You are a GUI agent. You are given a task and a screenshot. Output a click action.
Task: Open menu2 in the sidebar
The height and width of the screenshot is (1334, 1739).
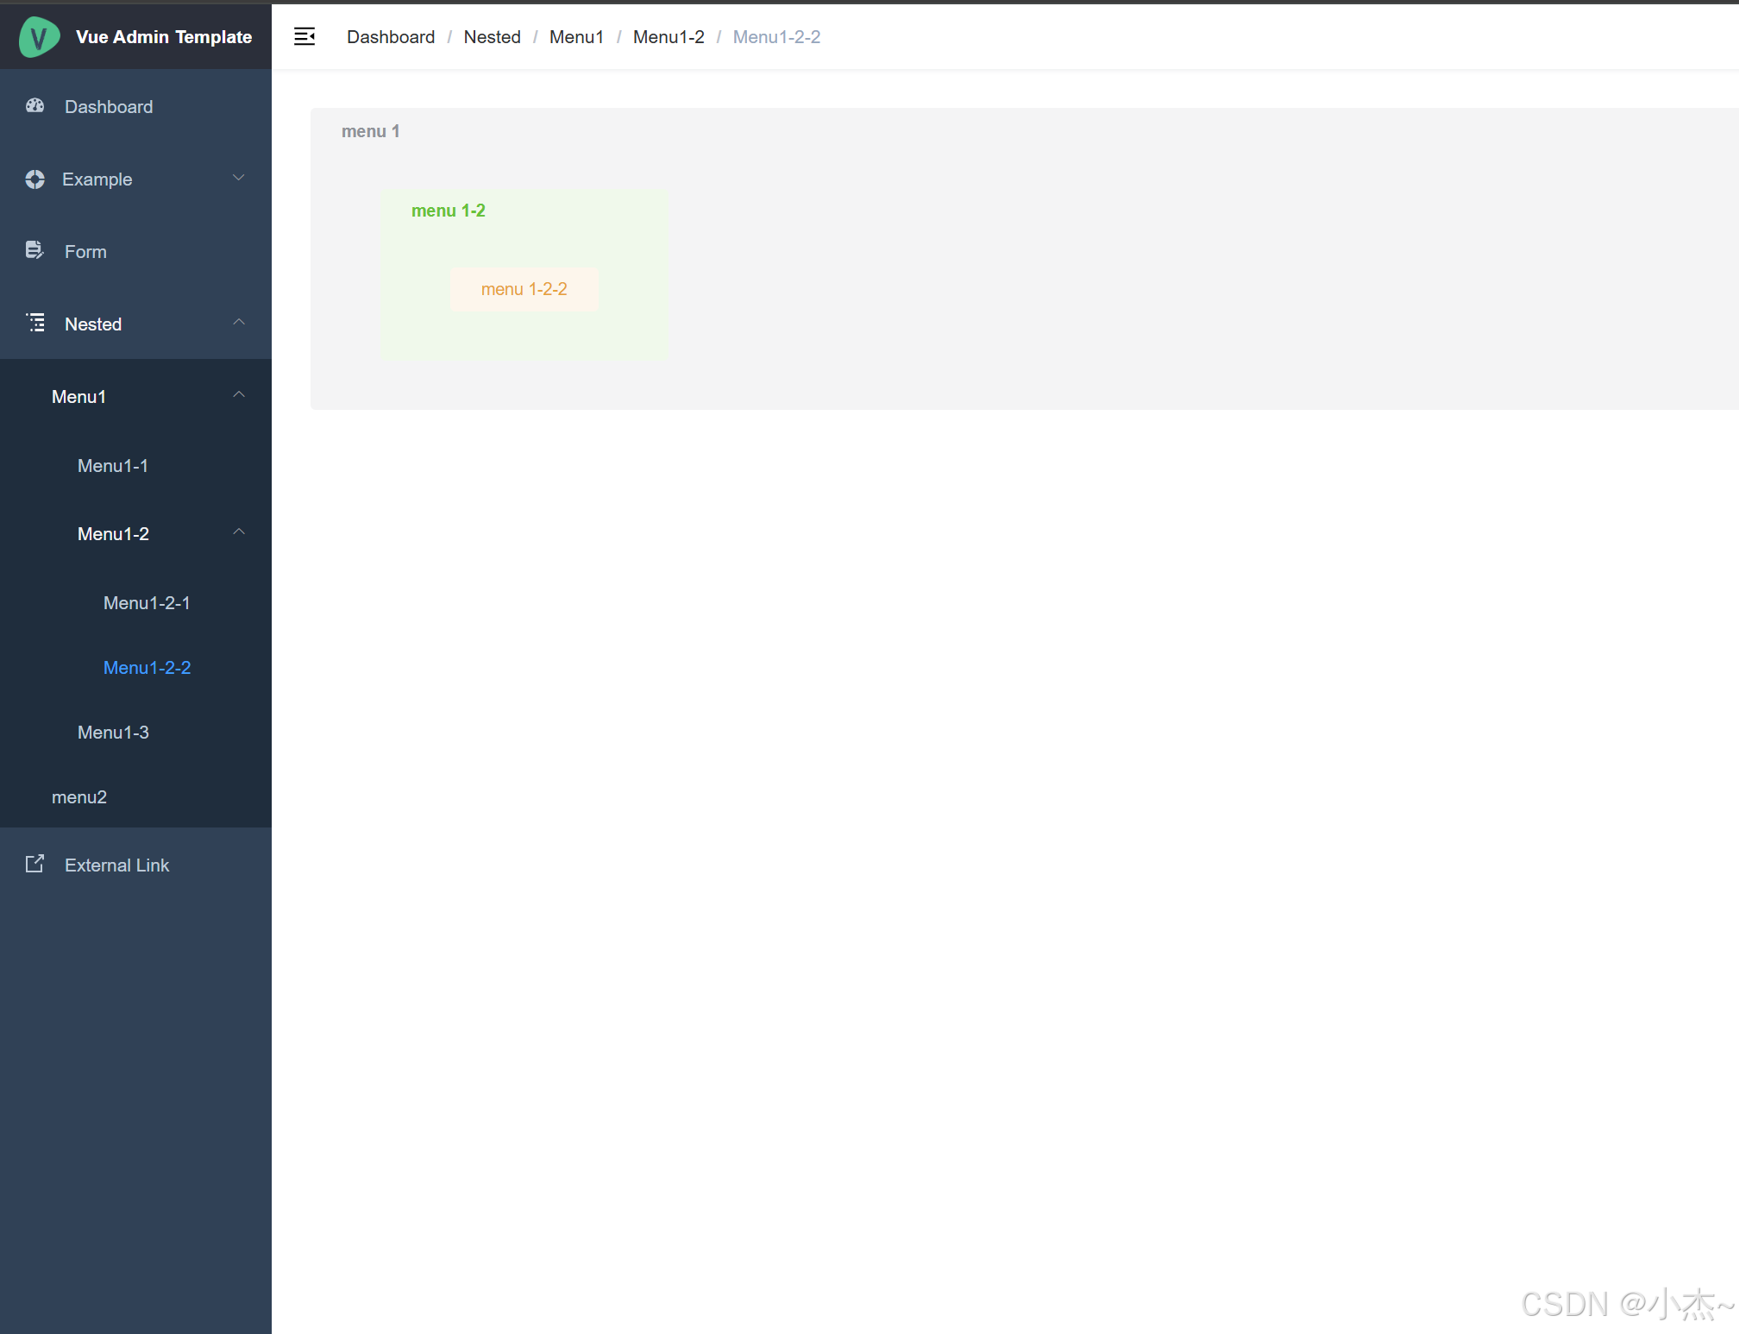pyautogui.click(x=79, y=797)
